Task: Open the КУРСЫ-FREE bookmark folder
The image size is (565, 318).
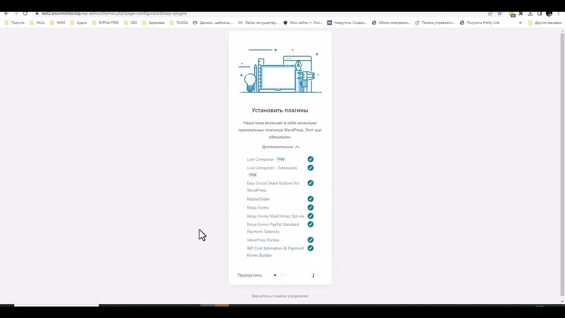Action: (105, 23)
